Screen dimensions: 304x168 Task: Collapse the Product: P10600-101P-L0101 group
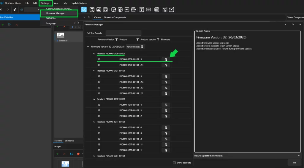point(94,99)
